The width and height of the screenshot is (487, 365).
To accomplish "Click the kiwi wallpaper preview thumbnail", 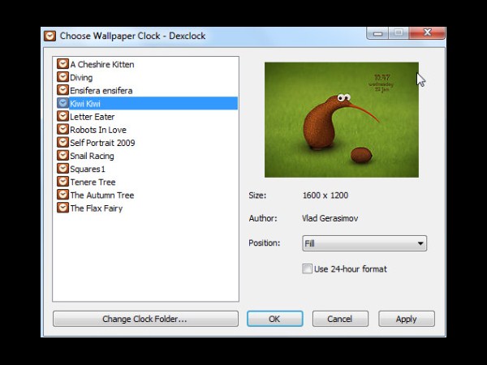I will [341, 119].
